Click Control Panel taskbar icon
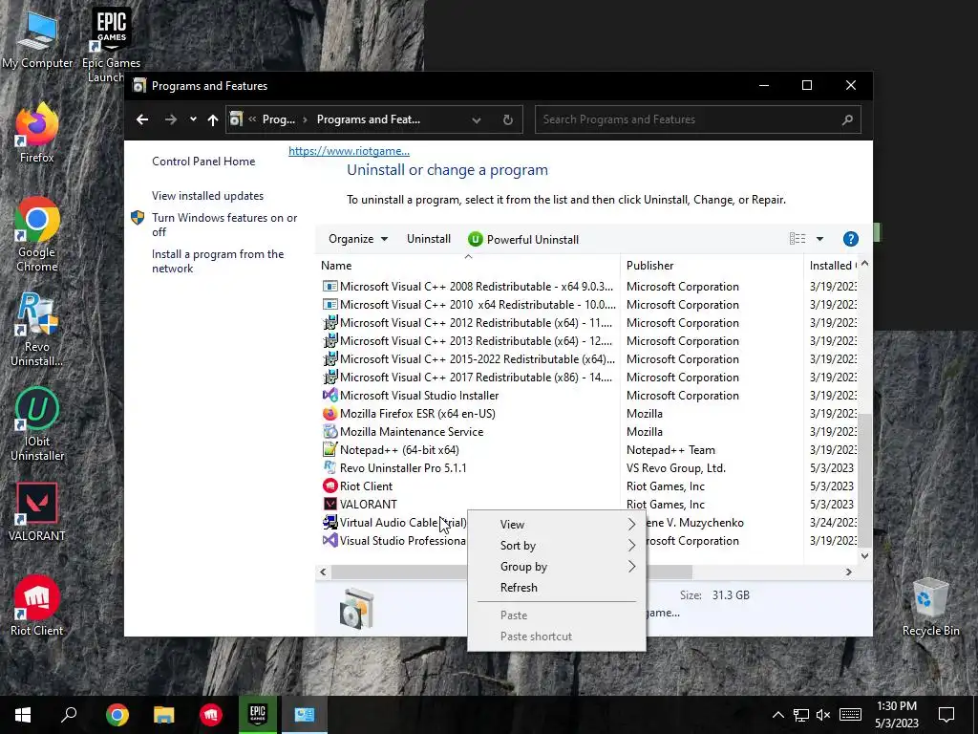This screenshot has height=734, width=978. [305, 715]
